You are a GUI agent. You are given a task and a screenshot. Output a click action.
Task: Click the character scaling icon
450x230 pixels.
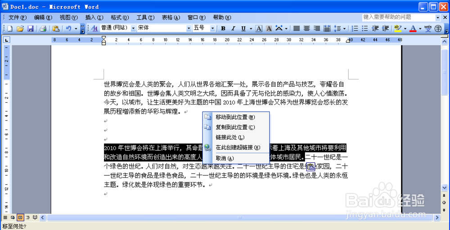(279, 29)
